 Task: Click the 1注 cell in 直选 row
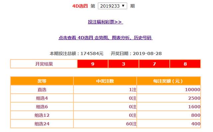pos(105,90)
